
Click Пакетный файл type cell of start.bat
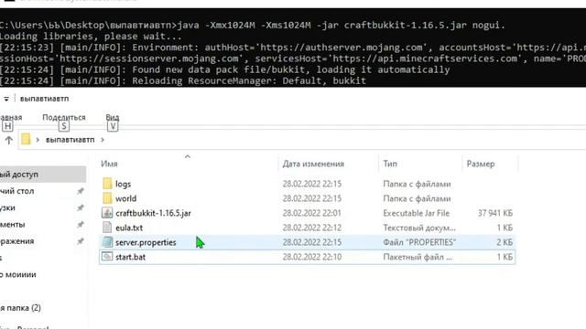click(418, 257)
